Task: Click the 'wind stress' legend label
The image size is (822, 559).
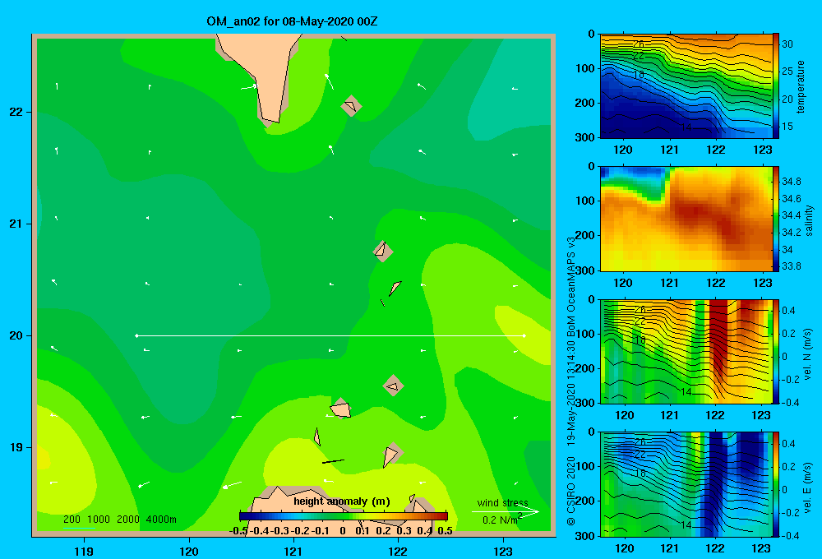Action: click(x=503, y=503)
